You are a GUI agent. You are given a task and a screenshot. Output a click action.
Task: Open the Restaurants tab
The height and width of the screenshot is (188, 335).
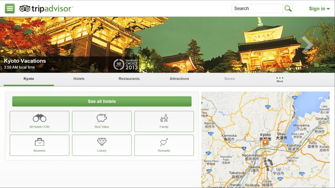pos(129,79)
